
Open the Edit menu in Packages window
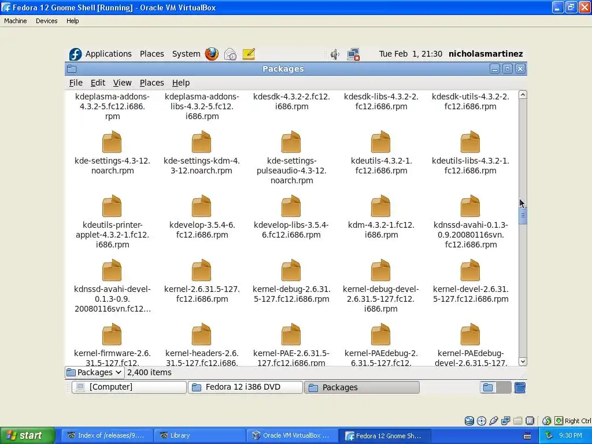(98, 83)
